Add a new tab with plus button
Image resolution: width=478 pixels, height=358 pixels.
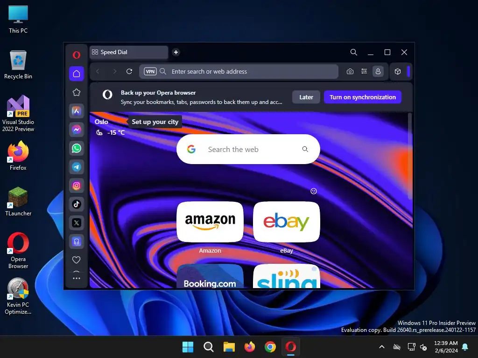[x=176, y=52]
